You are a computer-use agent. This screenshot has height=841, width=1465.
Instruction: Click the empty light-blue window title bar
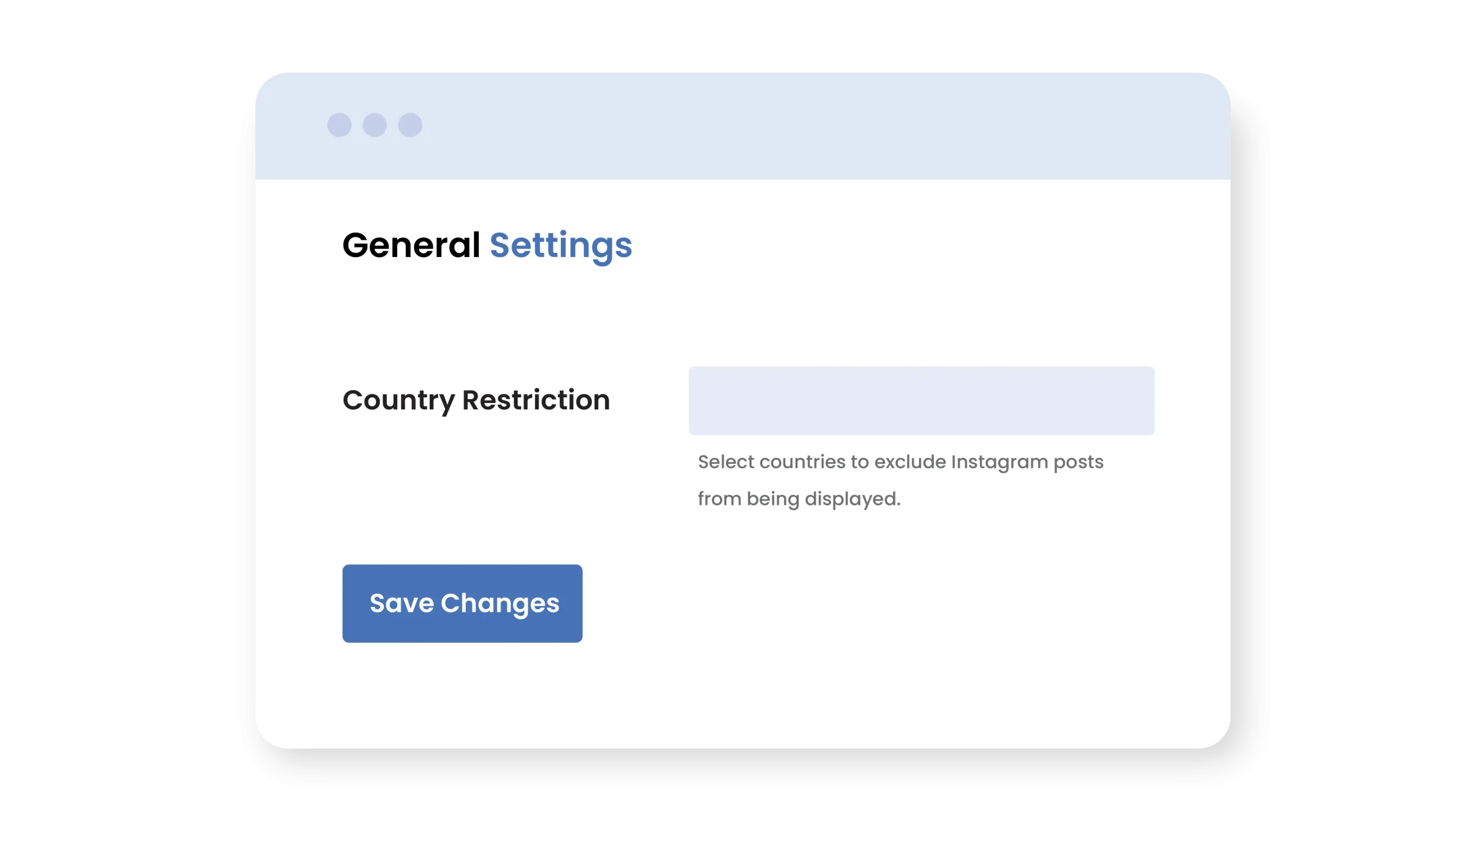pyautogui.click(x=808, y=125)
